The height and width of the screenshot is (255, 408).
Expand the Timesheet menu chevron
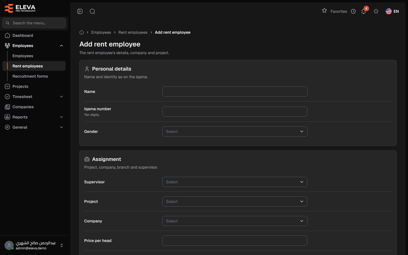click(61, 97)
